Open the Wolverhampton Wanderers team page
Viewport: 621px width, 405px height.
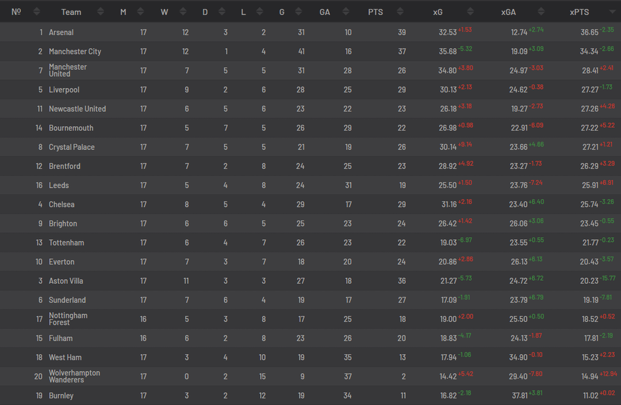(x=74, y=376)
